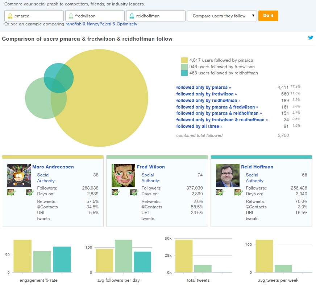
Task: Click the pmarca username input field
Action: [34, 16]
